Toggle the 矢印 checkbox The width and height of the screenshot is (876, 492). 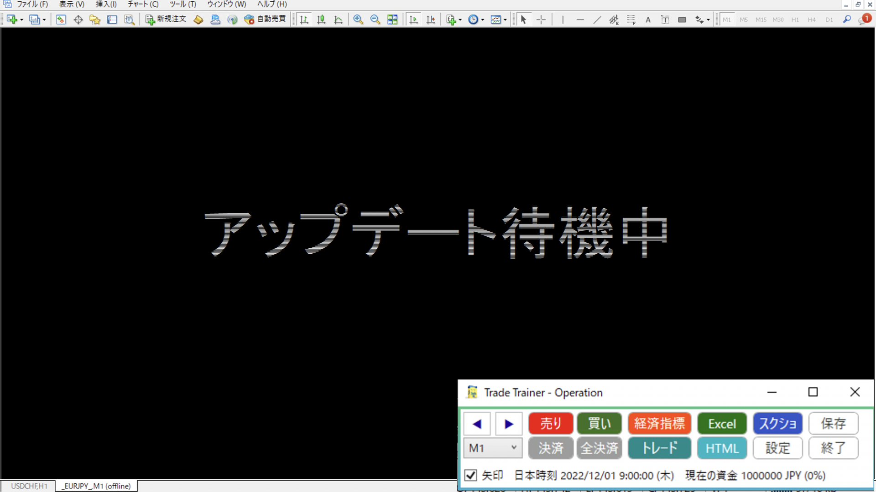(471, 475)
